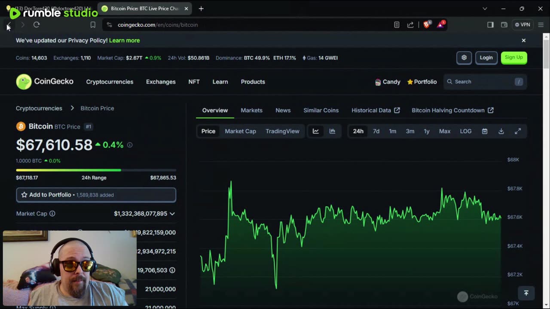Select the 7d range

pyautogui.click(x=376, y=131)
